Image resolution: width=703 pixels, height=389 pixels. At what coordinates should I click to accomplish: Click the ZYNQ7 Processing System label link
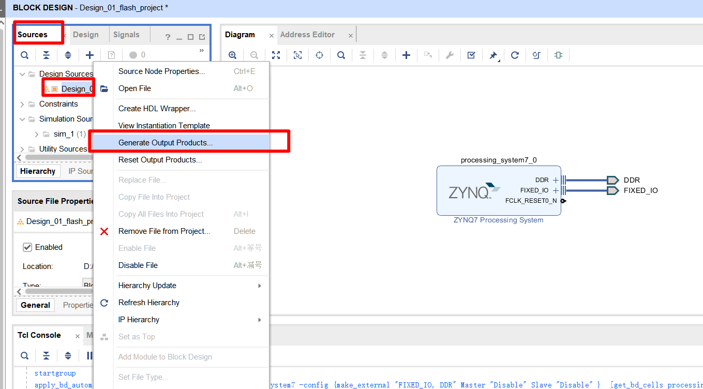point(499,220)
